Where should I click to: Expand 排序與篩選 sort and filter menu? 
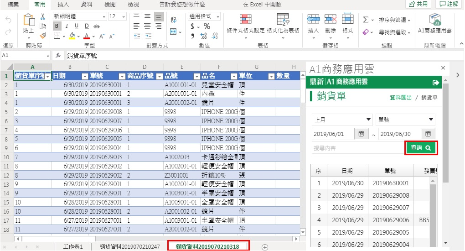click(x=394, y=20)
